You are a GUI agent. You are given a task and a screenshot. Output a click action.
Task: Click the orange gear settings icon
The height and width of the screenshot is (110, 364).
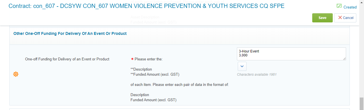(x=16, y=74)
